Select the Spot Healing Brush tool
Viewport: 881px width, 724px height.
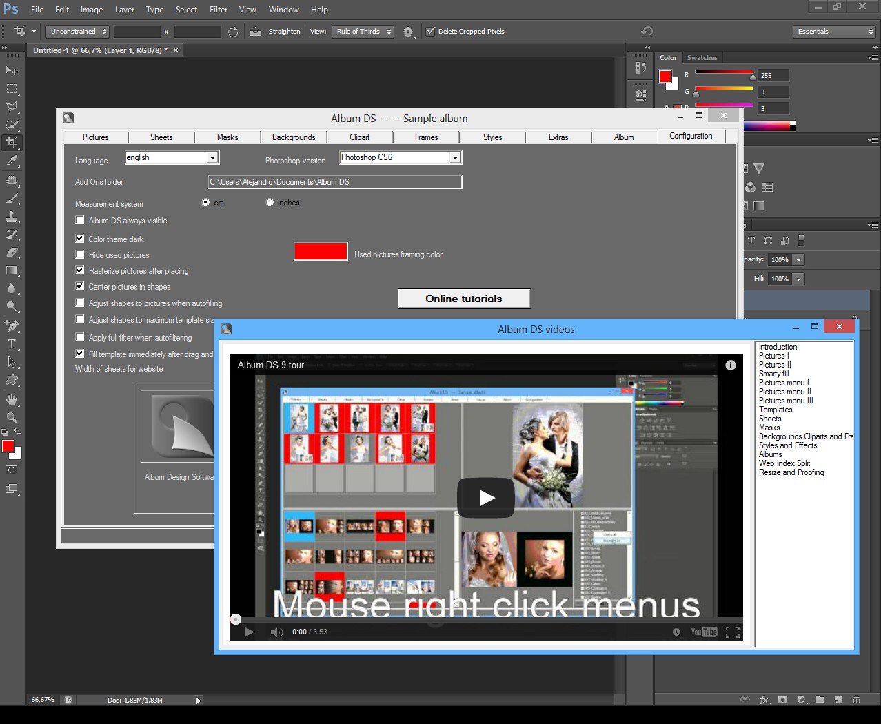pyautogui.click(x=12, y=181)
